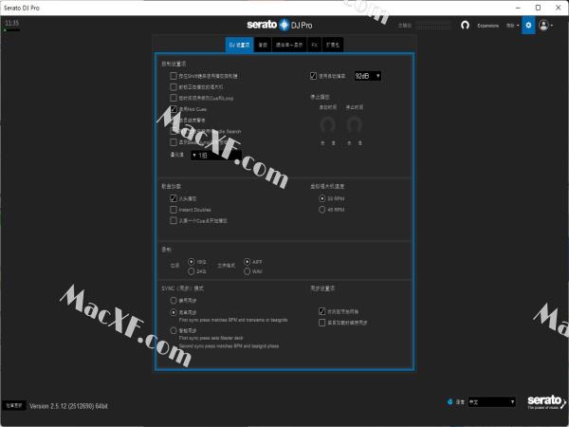The width and height of the screenshot is (569, 427).
Task: Toggle the auto gain checkbox
Action: tap(313, 76)
